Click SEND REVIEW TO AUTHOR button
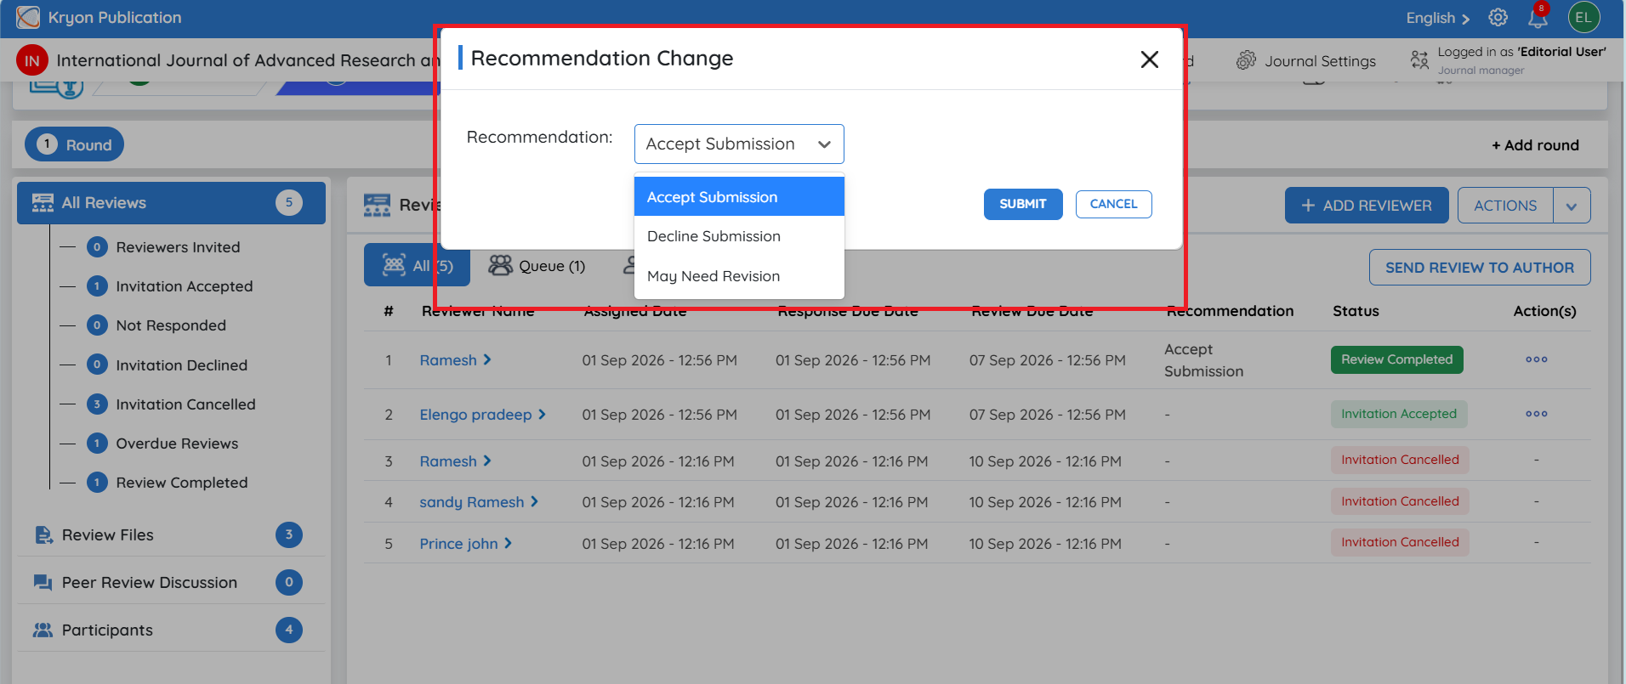1626x684 pixels. click(x=1480, y=268)
